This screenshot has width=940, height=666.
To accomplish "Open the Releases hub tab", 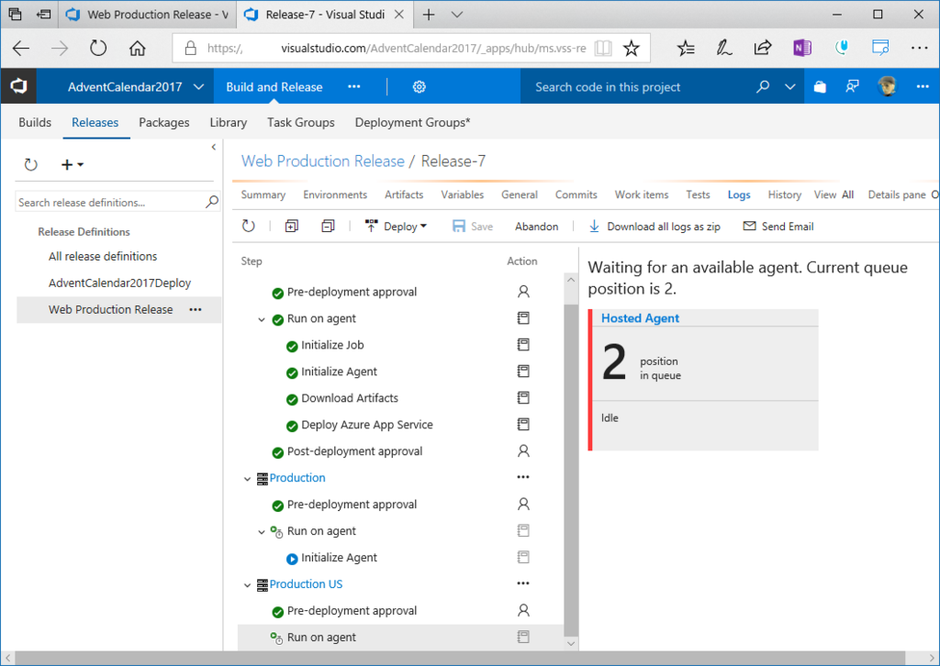I will (x=95, y=122).
